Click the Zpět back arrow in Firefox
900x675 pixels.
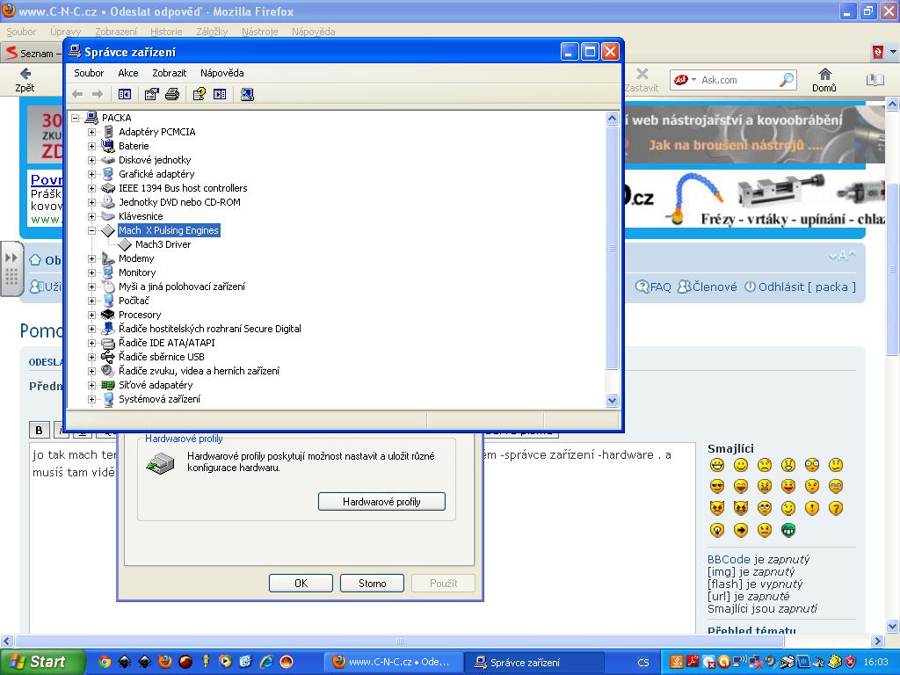[25, 79]
